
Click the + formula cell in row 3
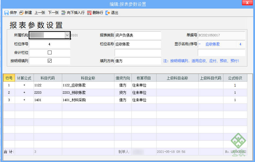(24, 100)
